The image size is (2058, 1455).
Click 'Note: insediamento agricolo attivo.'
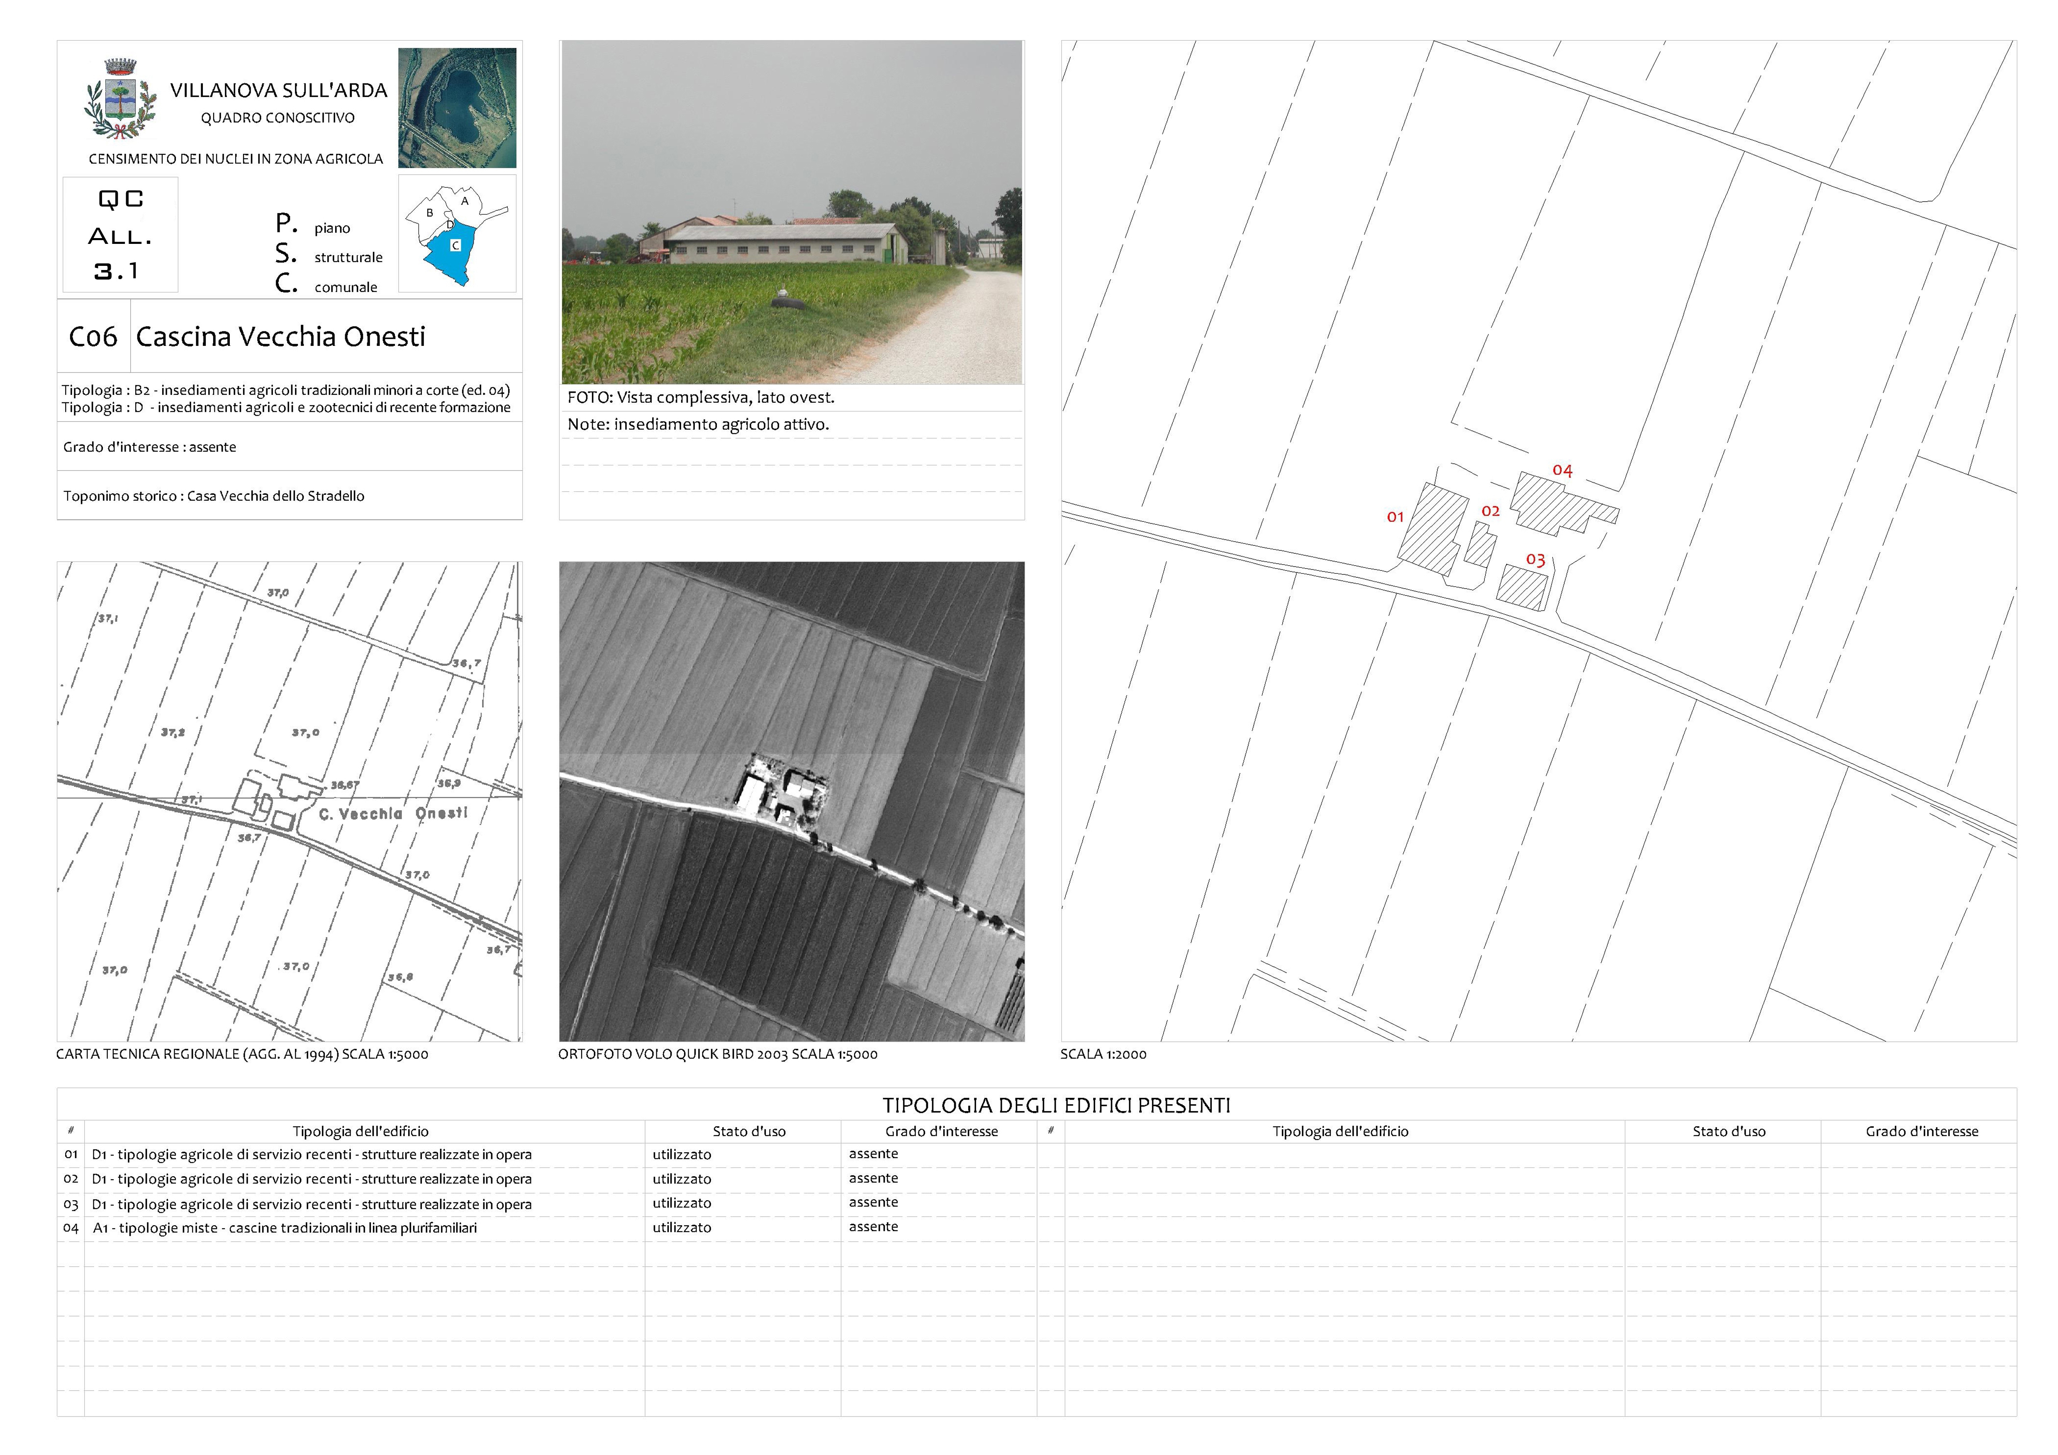[698, 425]
